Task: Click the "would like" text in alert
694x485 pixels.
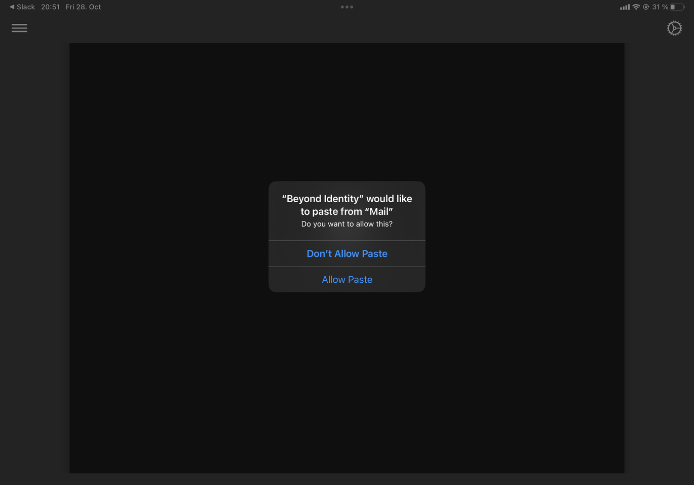Action: pos(389,199)
